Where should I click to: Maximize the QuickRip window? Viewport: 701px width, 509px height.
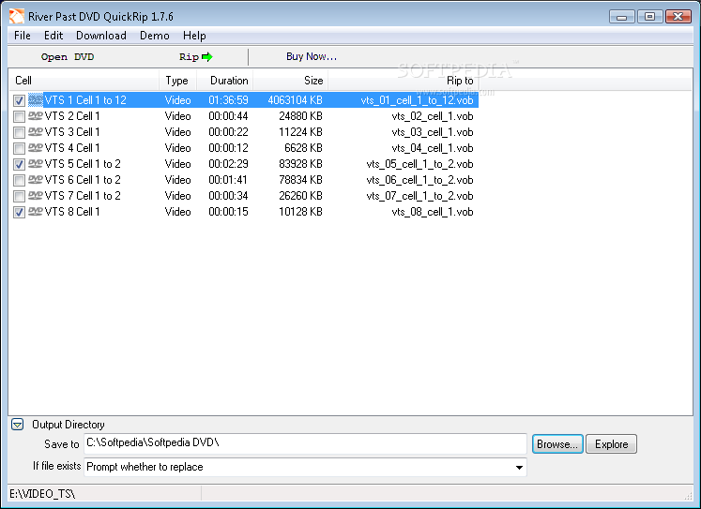coord(649,17)
